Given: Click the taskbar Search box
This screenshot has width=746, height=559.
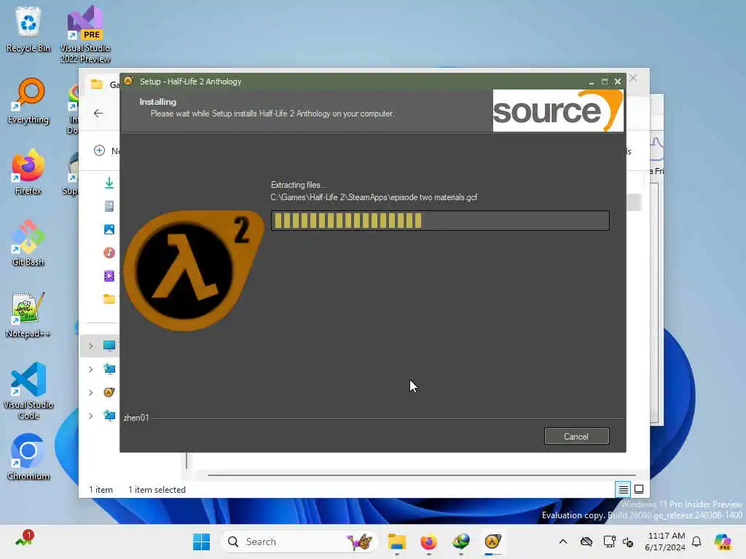Looking at the screenshot, I should pyautogui.click(x=299, y=542).
